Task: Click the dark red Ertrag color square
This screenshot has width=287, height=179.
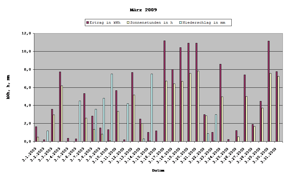Action: point(88,22)
